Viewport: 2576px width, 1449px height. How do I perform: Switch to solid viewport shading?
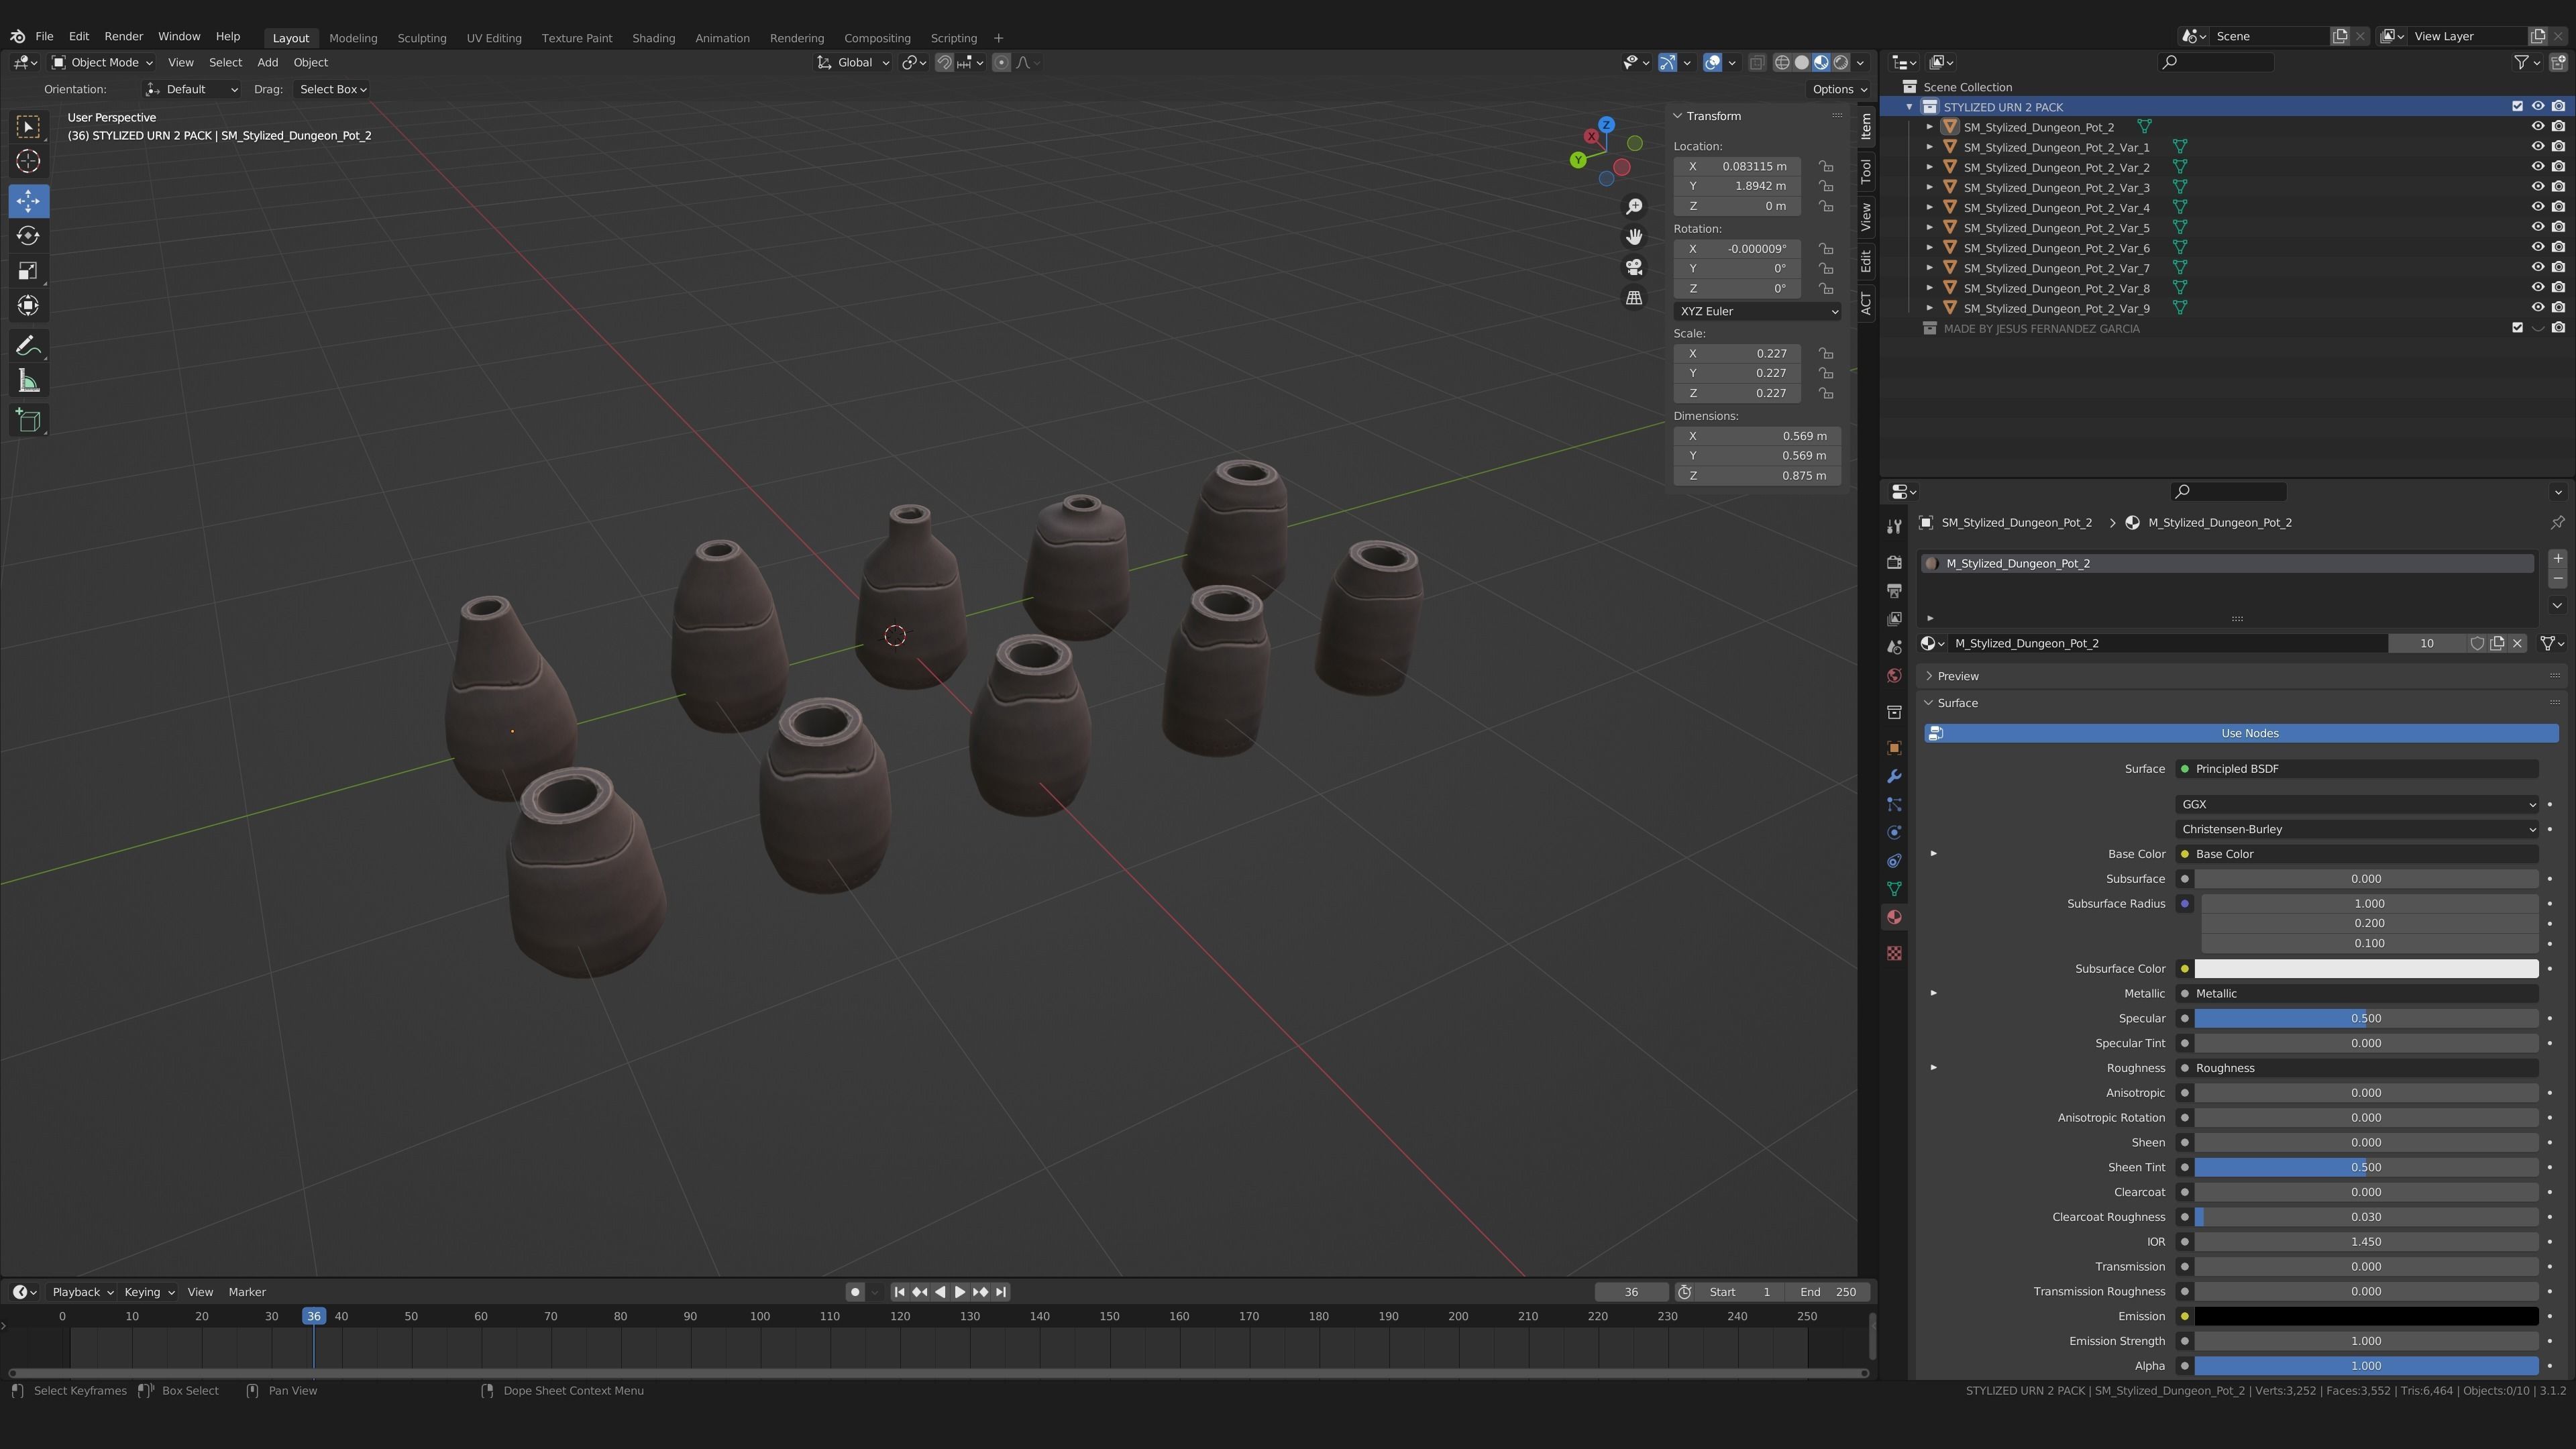click(x=1801, y=62)
